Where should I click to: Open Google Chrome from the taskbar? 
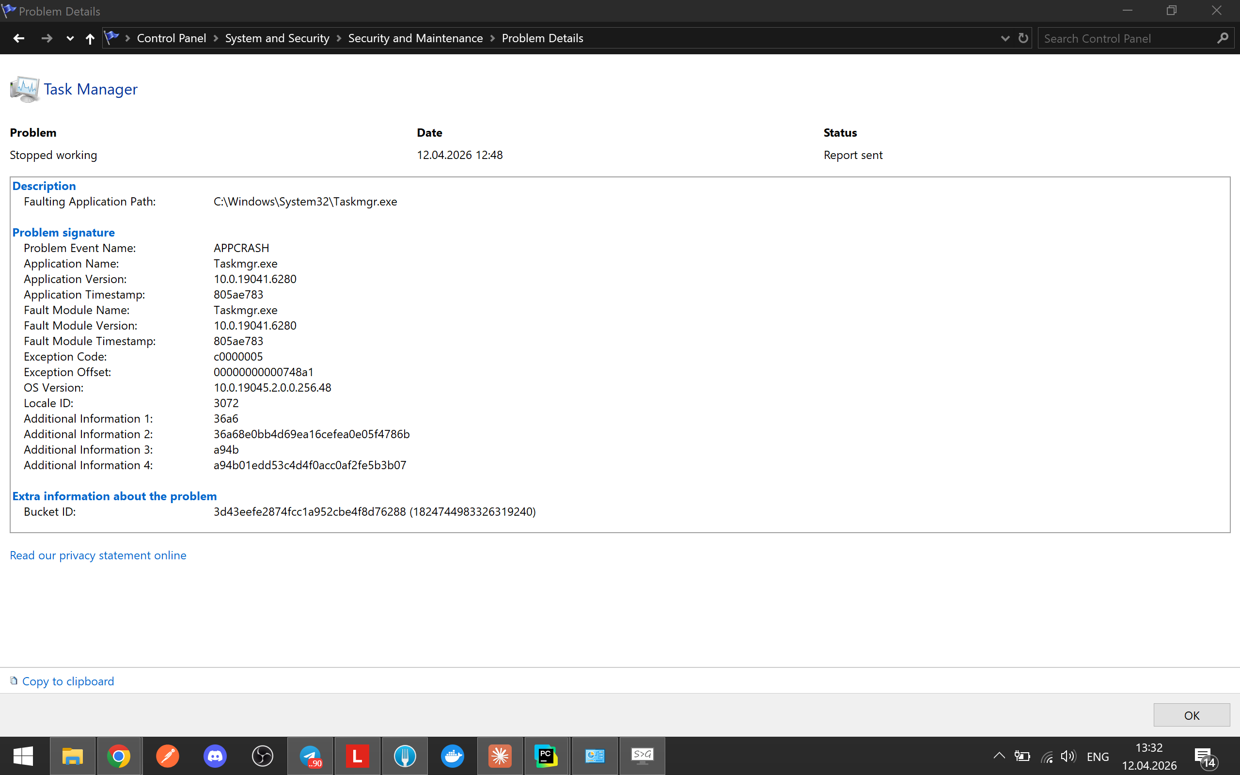coord(119,756)
